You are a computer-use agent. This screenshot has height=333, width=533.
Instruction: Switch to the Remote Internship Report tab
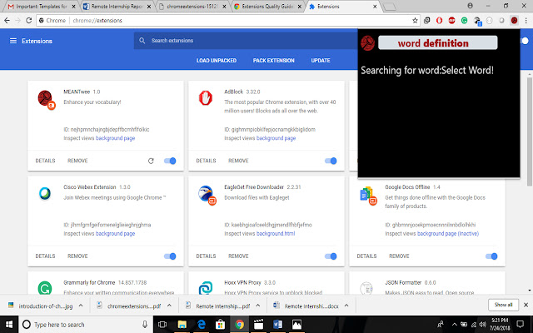(116, 6)
